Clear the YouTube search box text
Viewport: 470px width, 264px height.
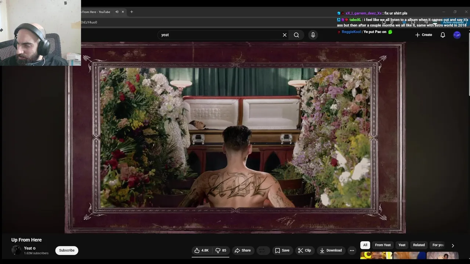coord(285,35)
